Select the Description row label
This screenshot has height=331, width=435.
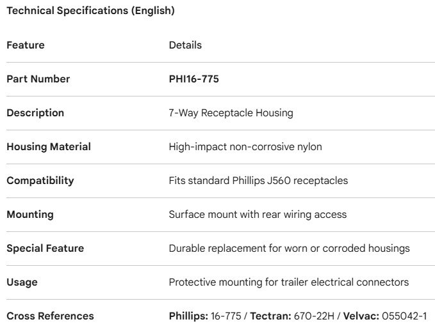pyautogui.click(x=35, y=113)
